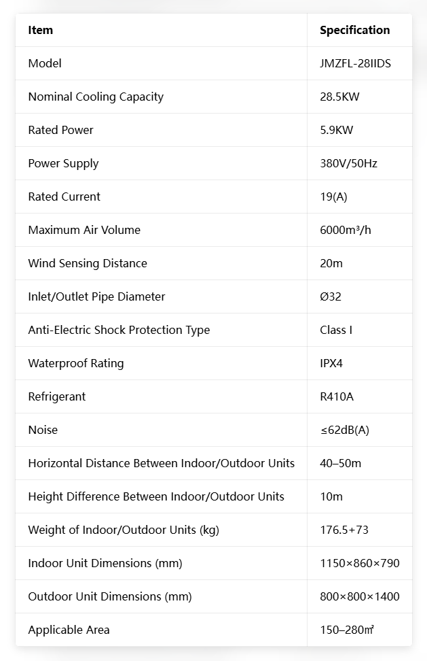Click the Indoor Unit Dimensions value 1150×860×790
The image size is (427, 661).
pos(359,563)
